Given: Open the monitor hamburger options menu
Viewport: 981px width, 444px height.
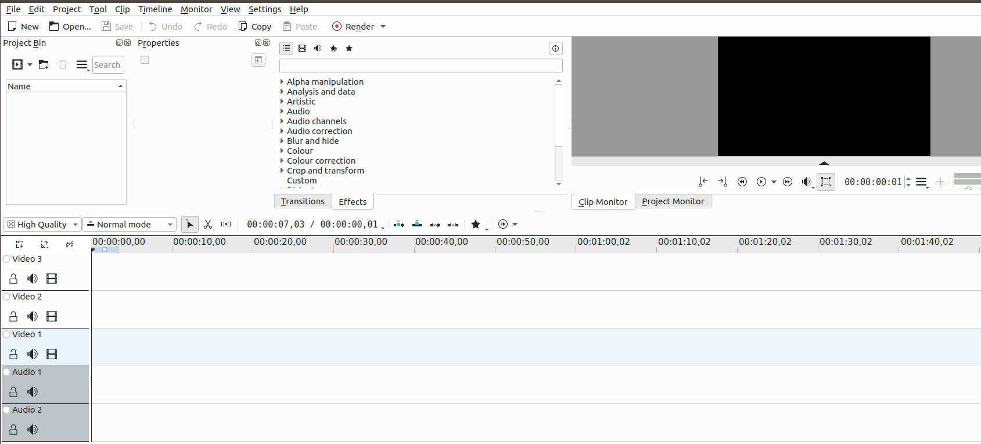Looking at the screenshot, I should (x=922, y=182).
